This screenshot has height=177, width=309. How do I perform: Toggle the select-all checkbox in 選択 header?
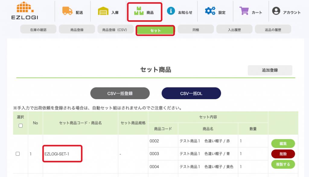click(x=21, y=126)
